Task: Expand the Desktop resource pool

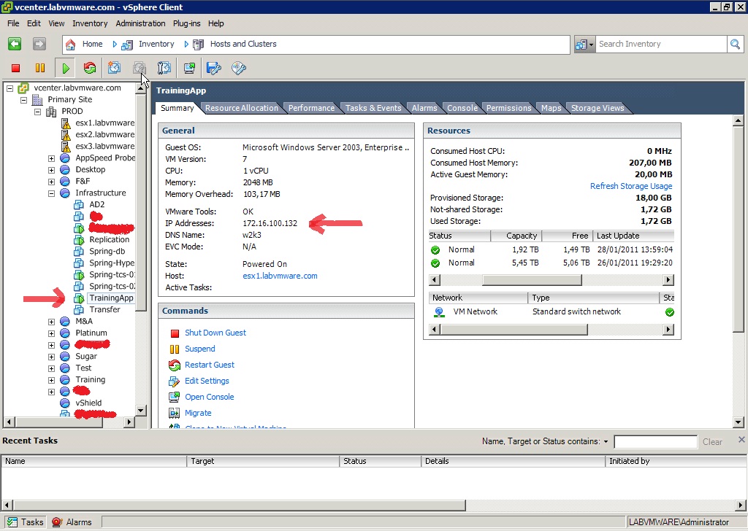Action: click(x=51, y=170)
